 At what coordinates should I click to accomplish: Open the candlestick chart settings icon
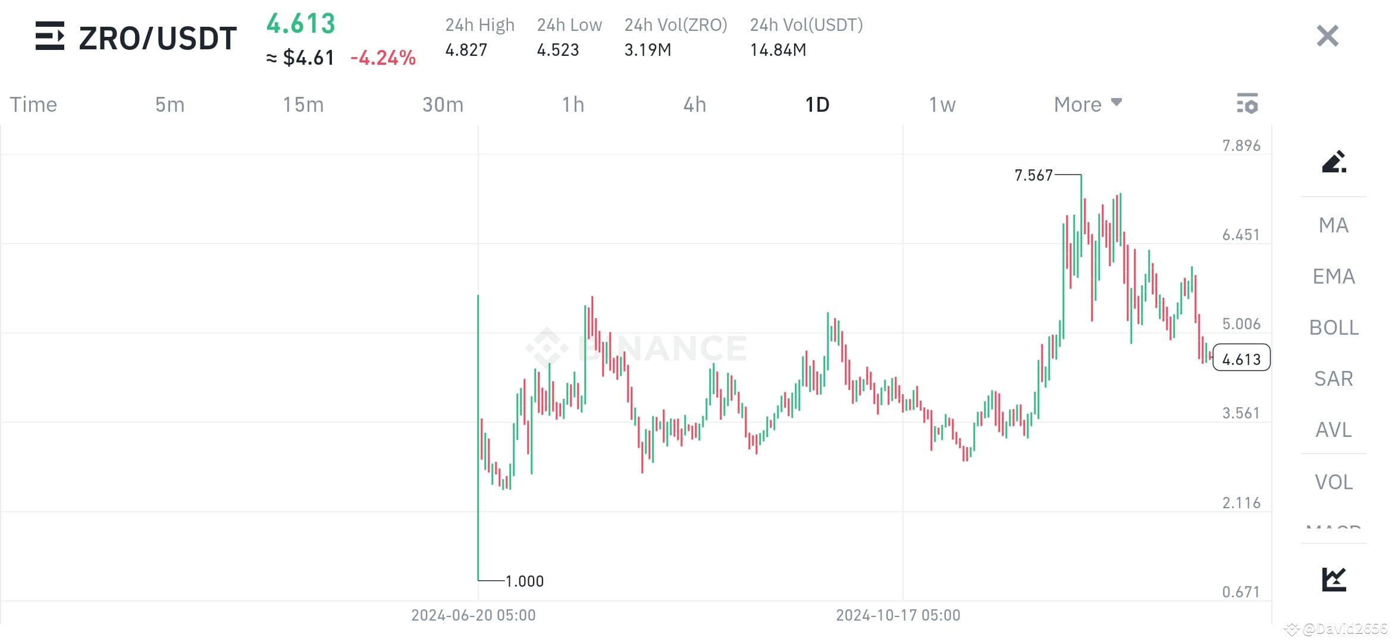[x=1247, y=104]
